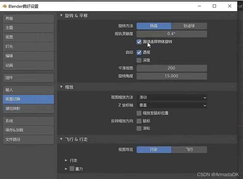This screenshot has width=243, height=179.
Task: Enable 缩放至鼠标位置 checkbox
Action: [139, 113]
